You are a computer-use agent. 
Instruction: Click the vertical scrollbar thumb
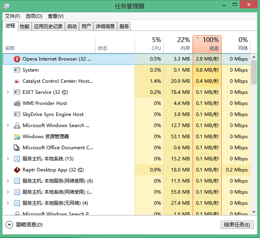point(254,72)
